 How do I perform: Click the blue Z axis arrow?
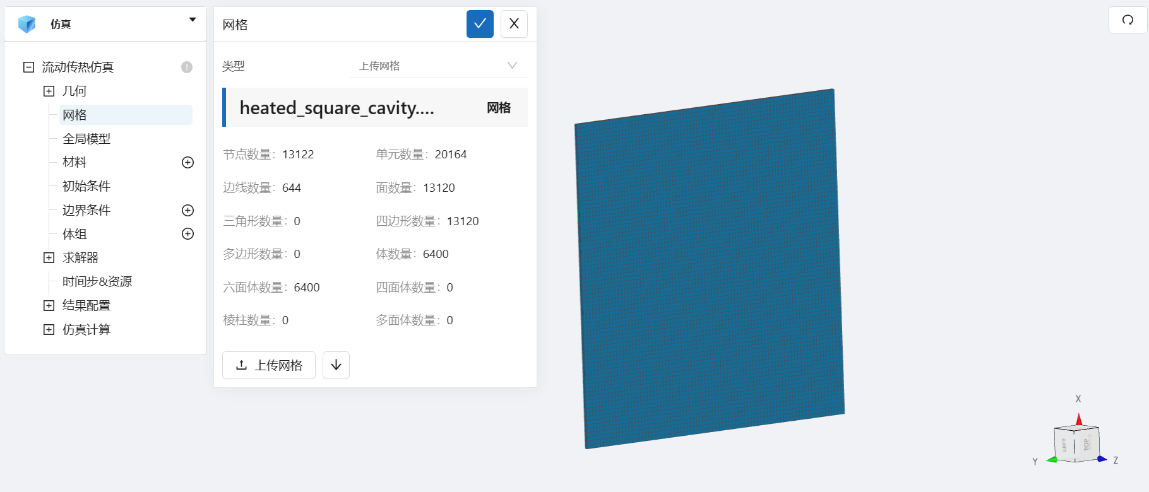coord(1102,459)
